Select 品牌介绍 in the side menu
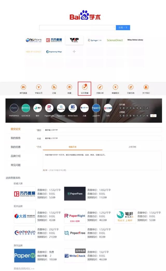This screenshot has width=166, height=271. point(16,156)
